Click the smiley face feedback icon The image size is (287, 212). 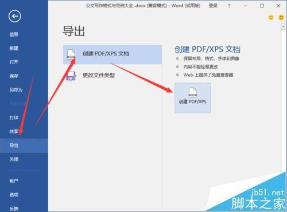(271, 18)
